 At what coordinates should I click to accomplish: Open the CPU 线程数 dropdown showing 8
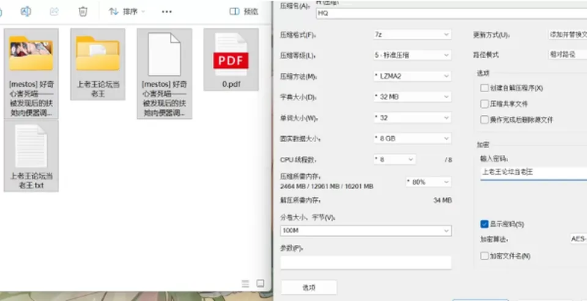click(x=394, y=160)
